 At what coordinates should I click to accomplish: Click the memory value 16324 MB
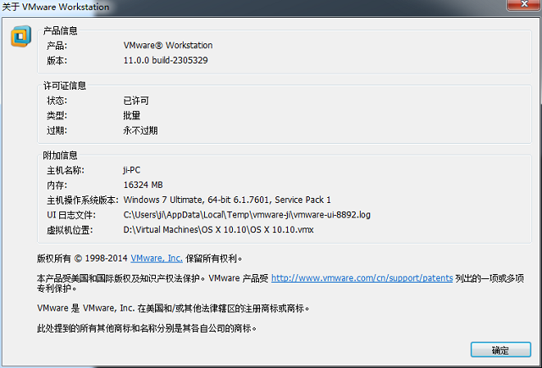(143, 185)
